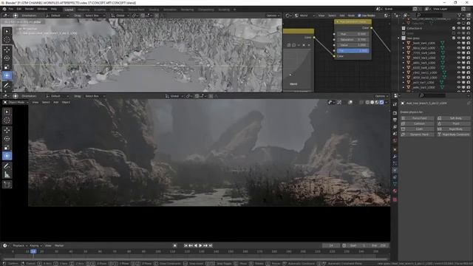
Task: Hide the Var11_LOD0 object in the outliner
Action: [459, 72]
